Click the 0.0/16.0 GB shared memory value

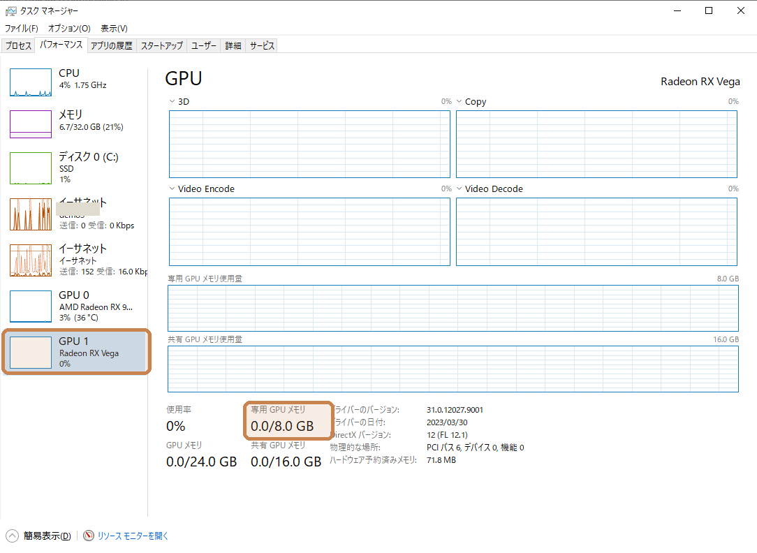[286, 462]
